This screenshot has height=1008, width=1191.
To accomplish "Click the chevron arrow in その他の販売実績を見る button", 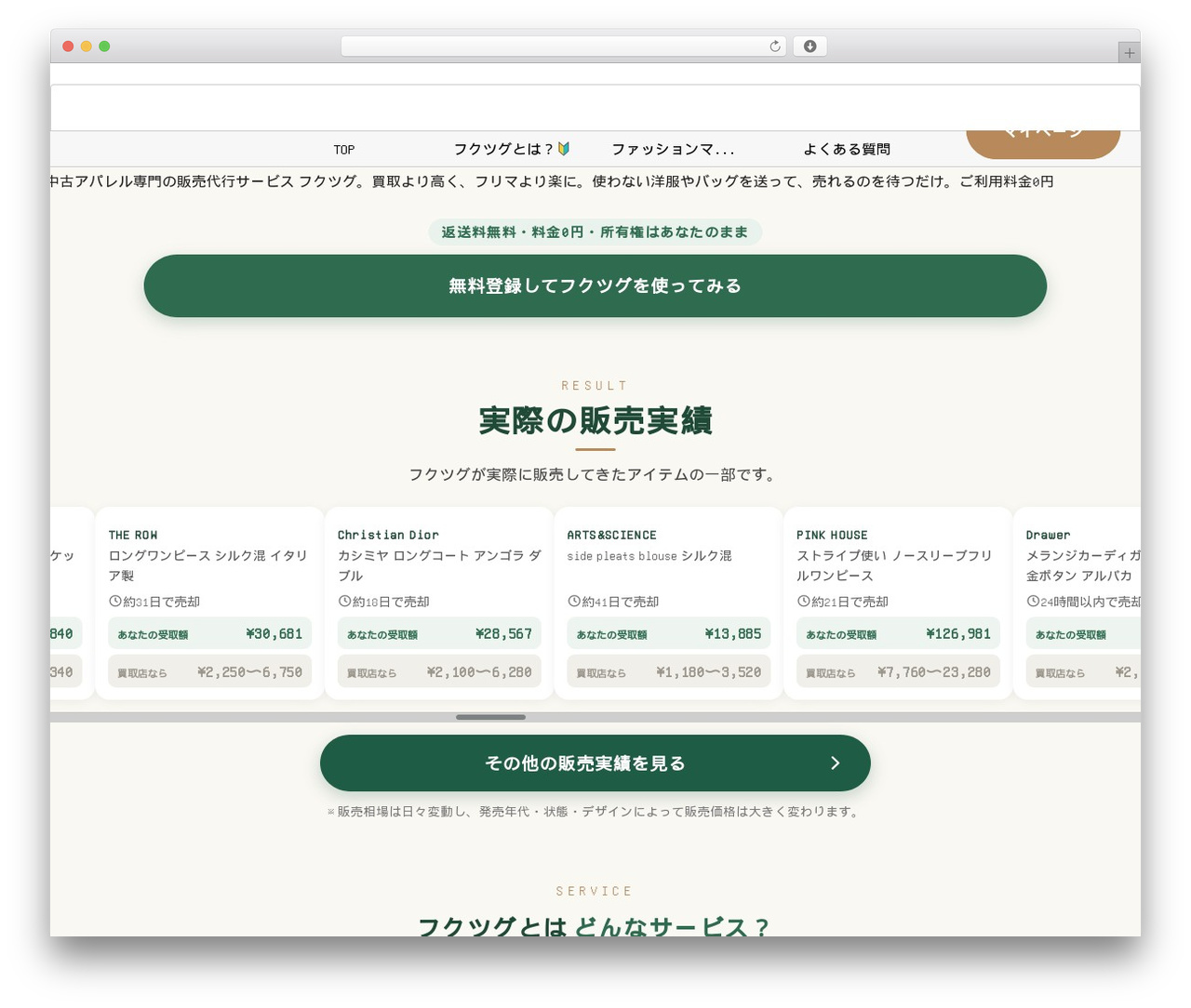I will (835, 763).
